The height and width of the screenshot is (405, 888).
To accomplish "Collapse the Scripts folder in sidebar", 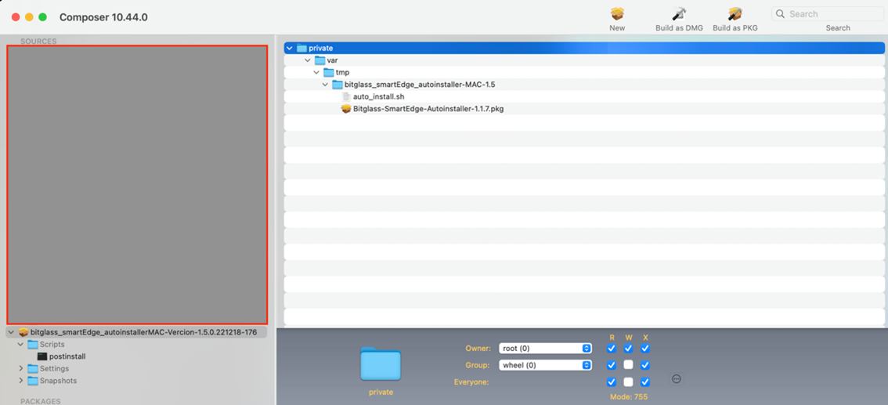I will pos(21,345).
